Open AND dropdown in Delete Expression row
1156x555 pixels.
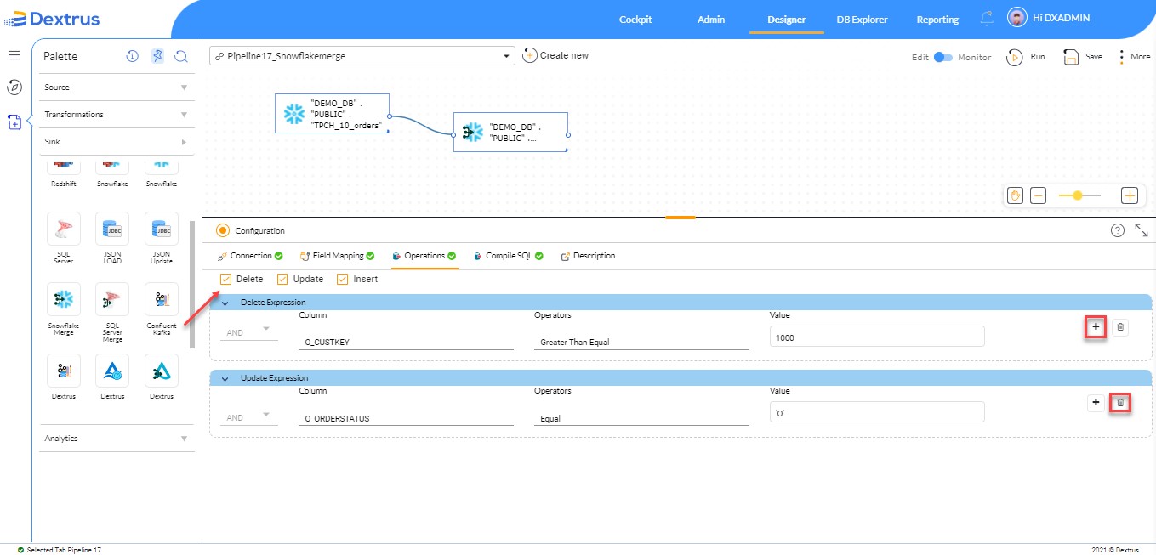pyautogui.click(x=248, y=332)
